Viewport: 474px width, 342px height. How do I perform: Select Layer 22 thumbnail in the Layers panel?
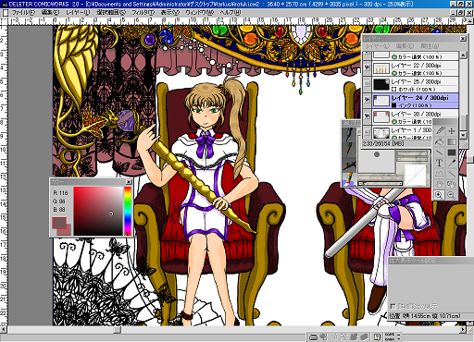click(380, 68)
